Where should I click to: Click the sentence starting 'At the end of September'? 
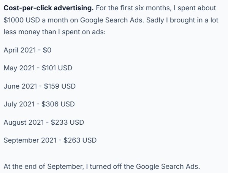[102, 167]
